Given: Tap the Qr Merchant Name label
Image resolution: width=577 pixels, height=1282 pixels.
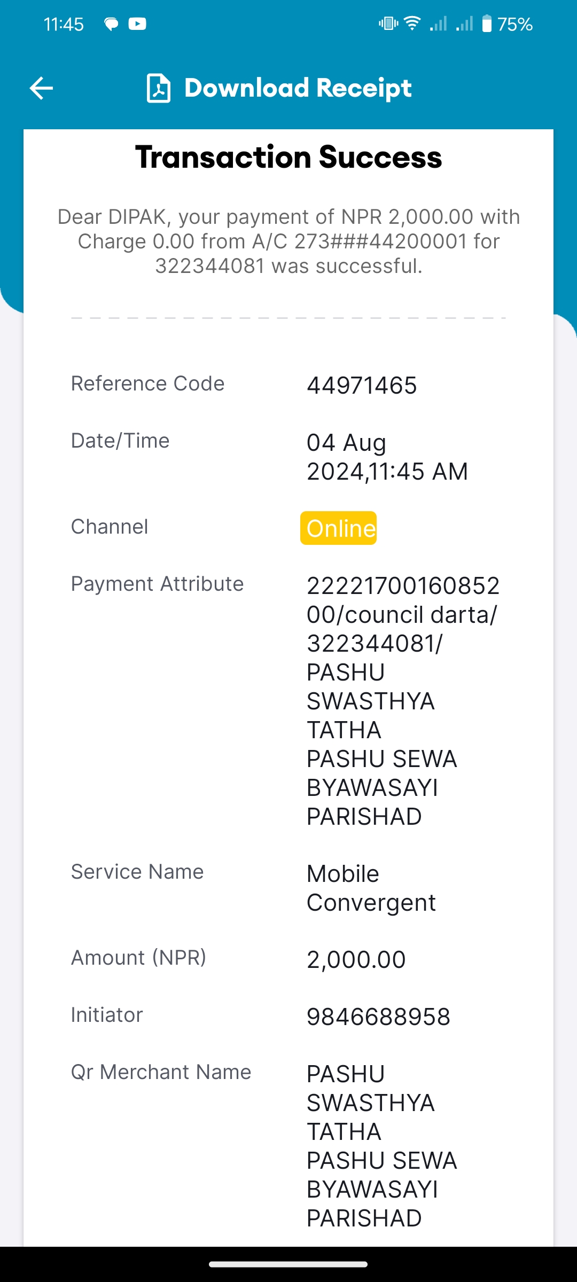Looking at the screenshot, I should (x=161, y=1072).
